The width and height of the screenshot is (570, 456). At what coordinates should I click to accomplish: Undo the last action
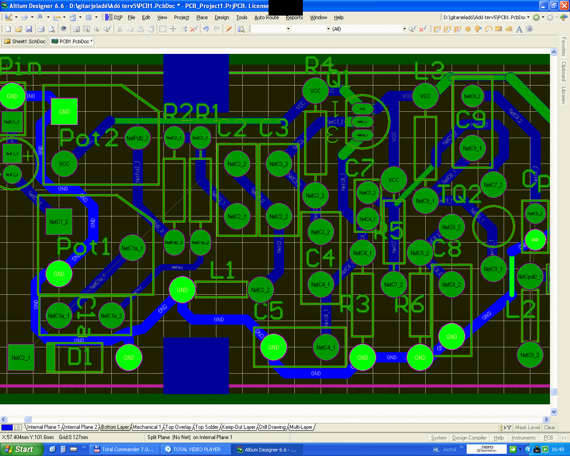pyautogui.click(x=206, y=29)
